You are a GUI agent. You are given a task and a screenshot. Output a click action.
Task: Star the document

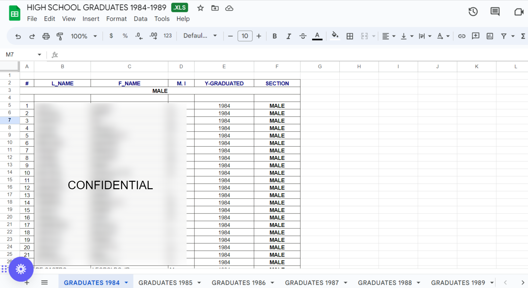[201, 8]
